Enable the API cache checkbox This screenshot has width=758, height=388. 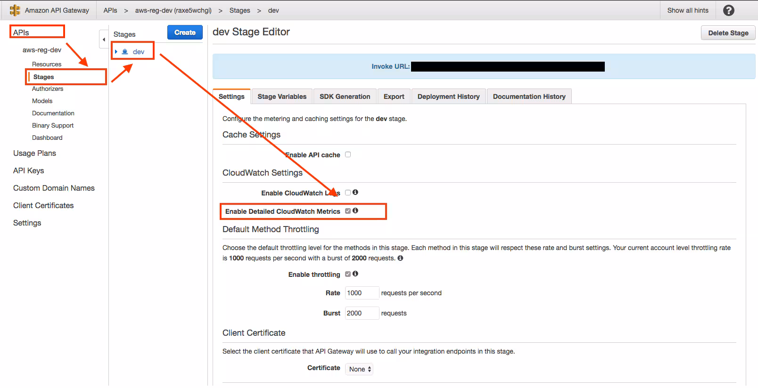coord(348,154)
